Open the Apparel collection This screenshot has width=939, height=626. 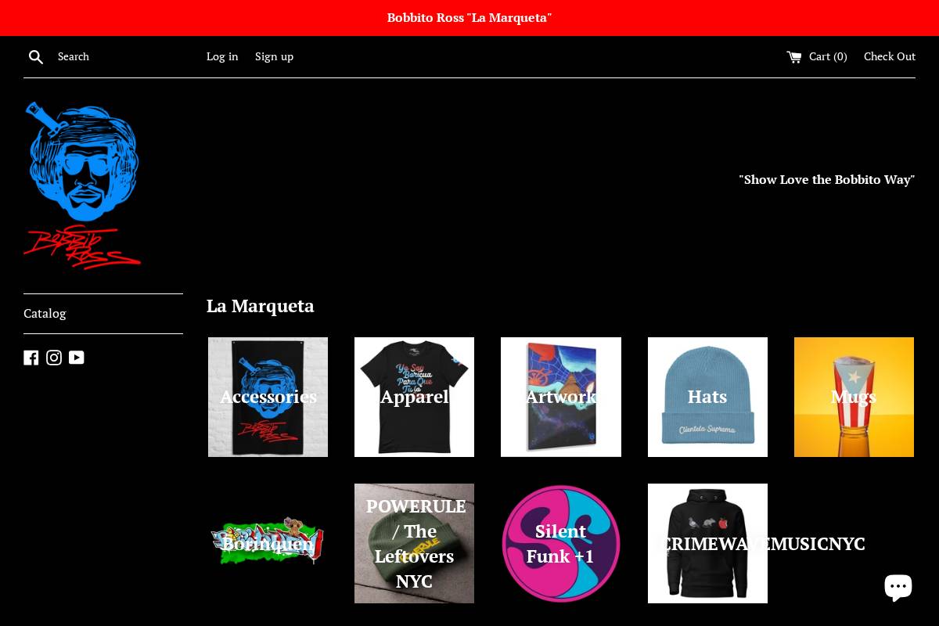(x=414, y=397)
